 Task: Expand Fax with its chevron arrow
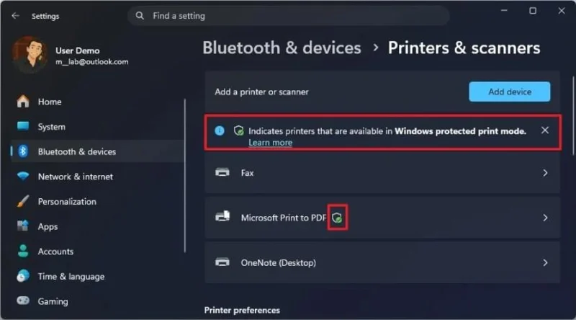[x=545, y=173]
